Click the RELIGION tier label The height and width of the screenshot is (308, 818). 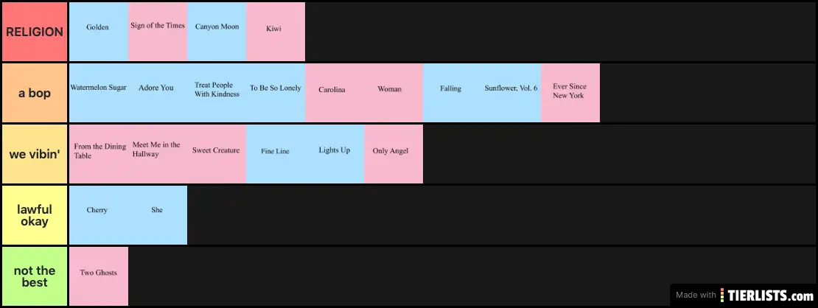(35, 32)
